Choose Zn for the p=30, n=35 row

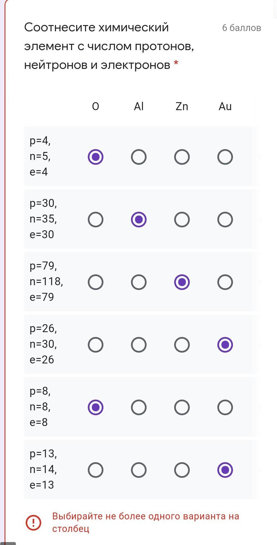[x=182, y=219]
